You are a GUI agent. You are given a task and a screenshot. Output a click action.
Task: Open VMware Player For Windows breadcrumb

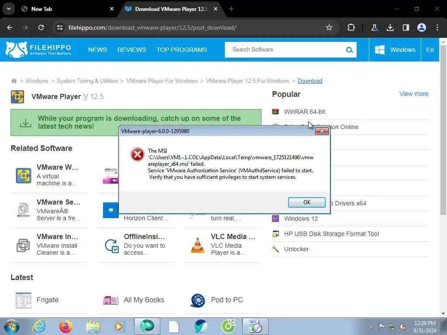pyautogui.click(x=162, y=81)
